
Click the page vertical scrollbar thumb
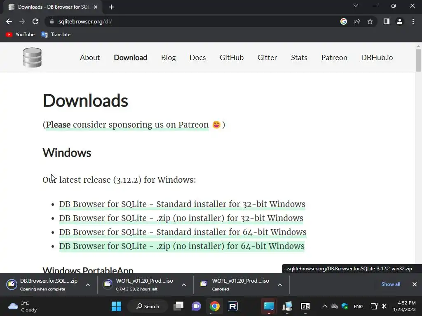click(418, 61)
